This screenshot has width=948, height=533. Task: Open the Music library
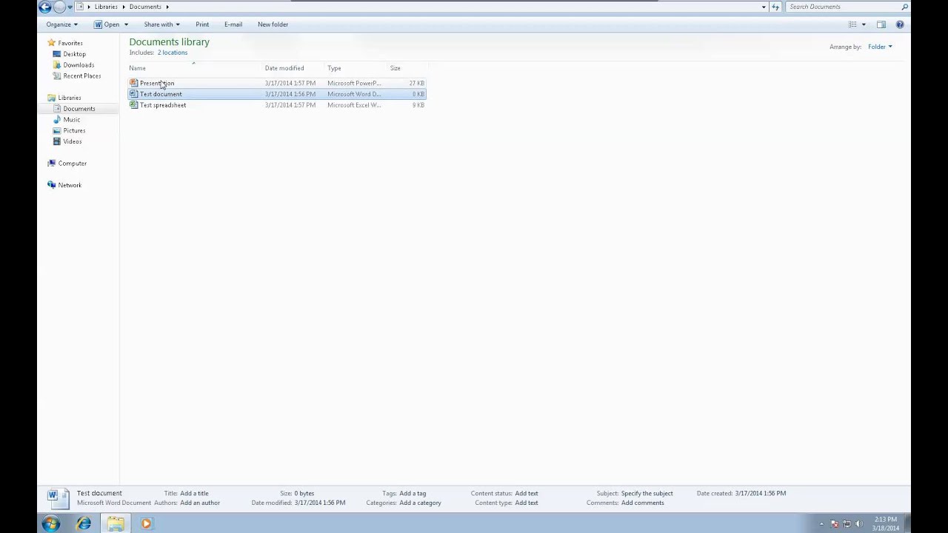(x=72, y=120)
